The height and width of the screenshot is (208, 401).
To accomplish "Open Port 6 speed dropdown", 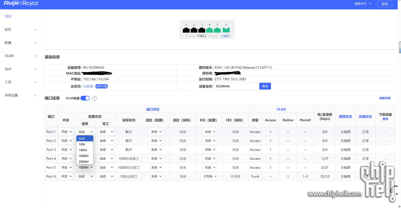I will coord(85,176).
